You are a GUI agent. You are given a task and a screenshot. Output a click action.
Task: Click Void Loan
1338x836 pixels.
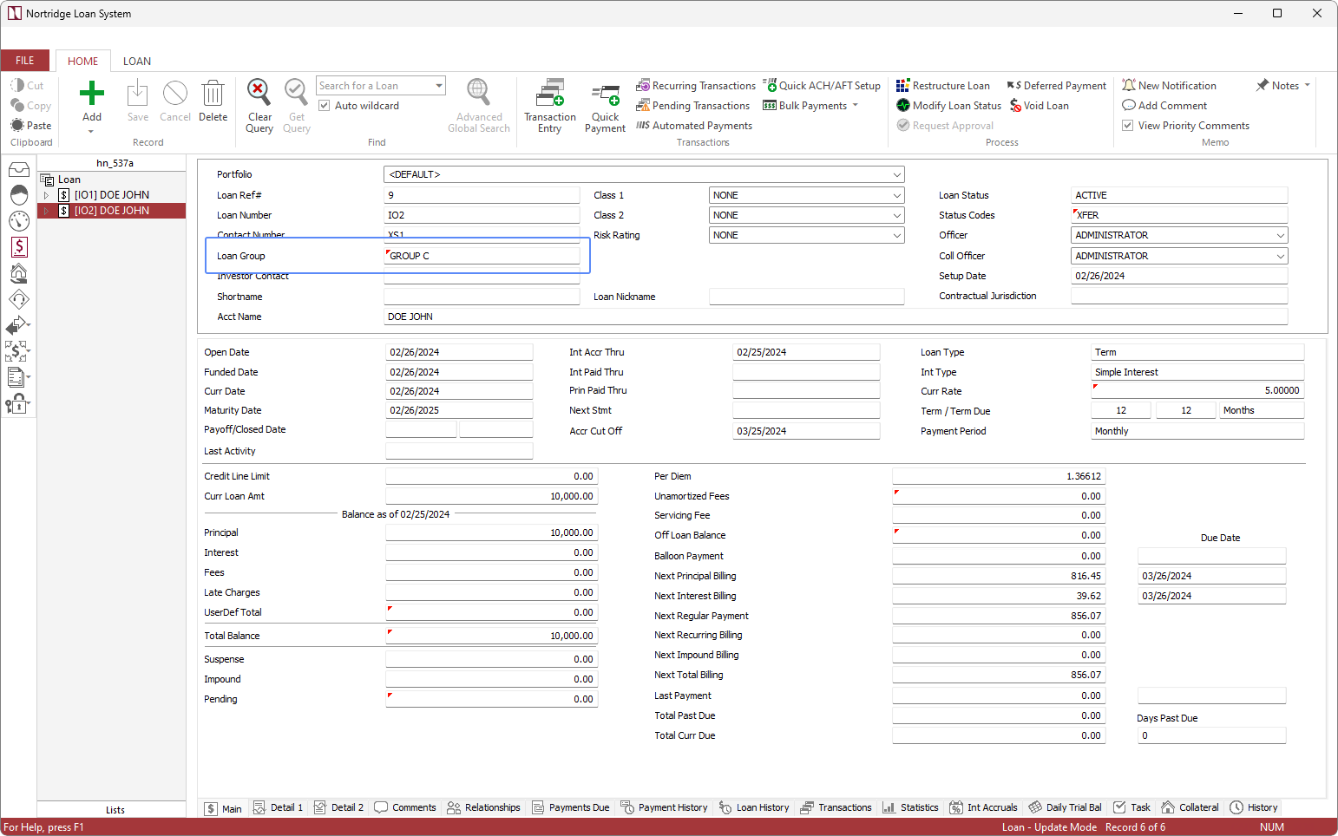click(1039, 106)
